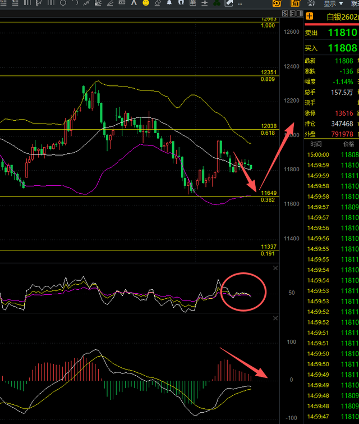Image resolution: width=359 pixels, height=424 pixels.
Task: Click the 11400 price axis label
Action: tap(292, 239)
